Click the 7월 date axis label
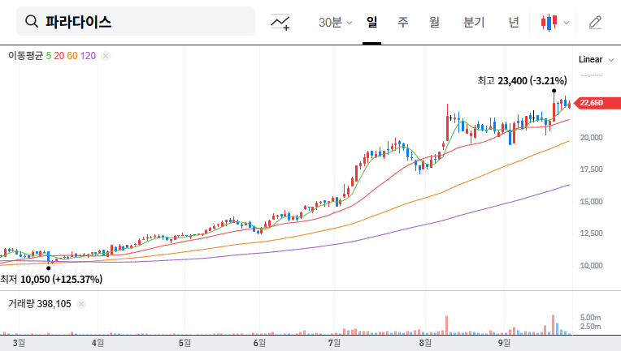 pyautogui.click(x=334, y=343)
